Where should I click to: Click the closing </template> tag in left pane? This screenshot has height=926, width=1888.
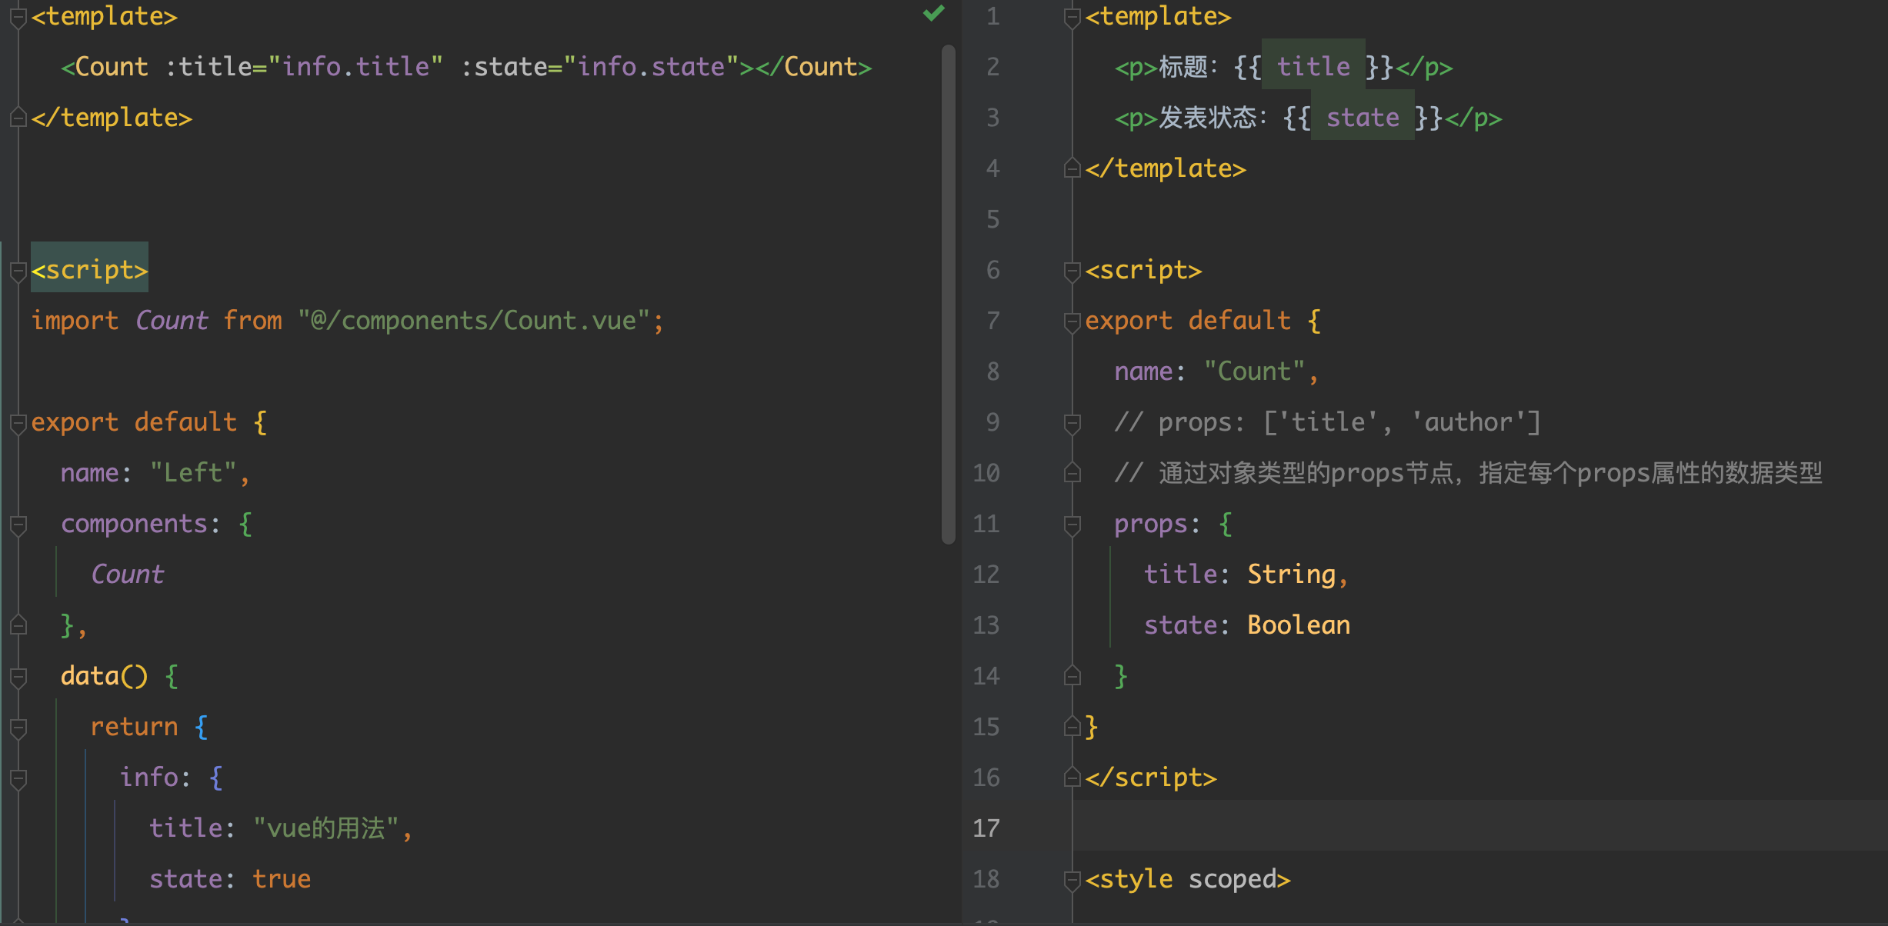point(112,117)
